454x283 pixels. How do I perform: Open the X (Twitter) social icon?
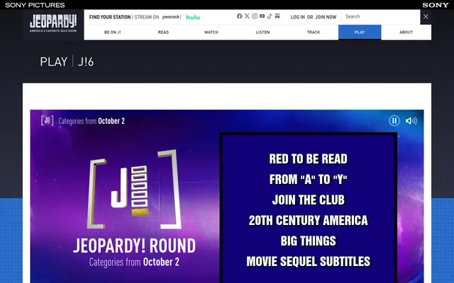[247, 16]
